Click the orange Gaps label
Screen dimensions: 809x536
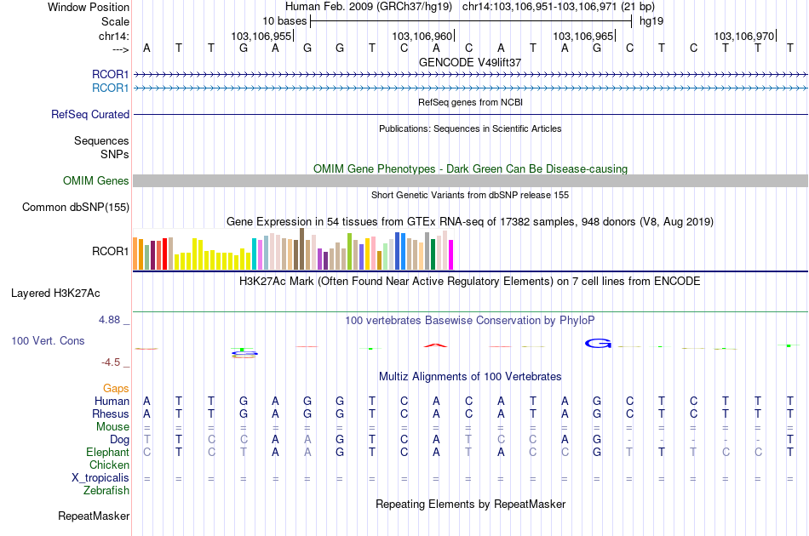pos(116,389)
